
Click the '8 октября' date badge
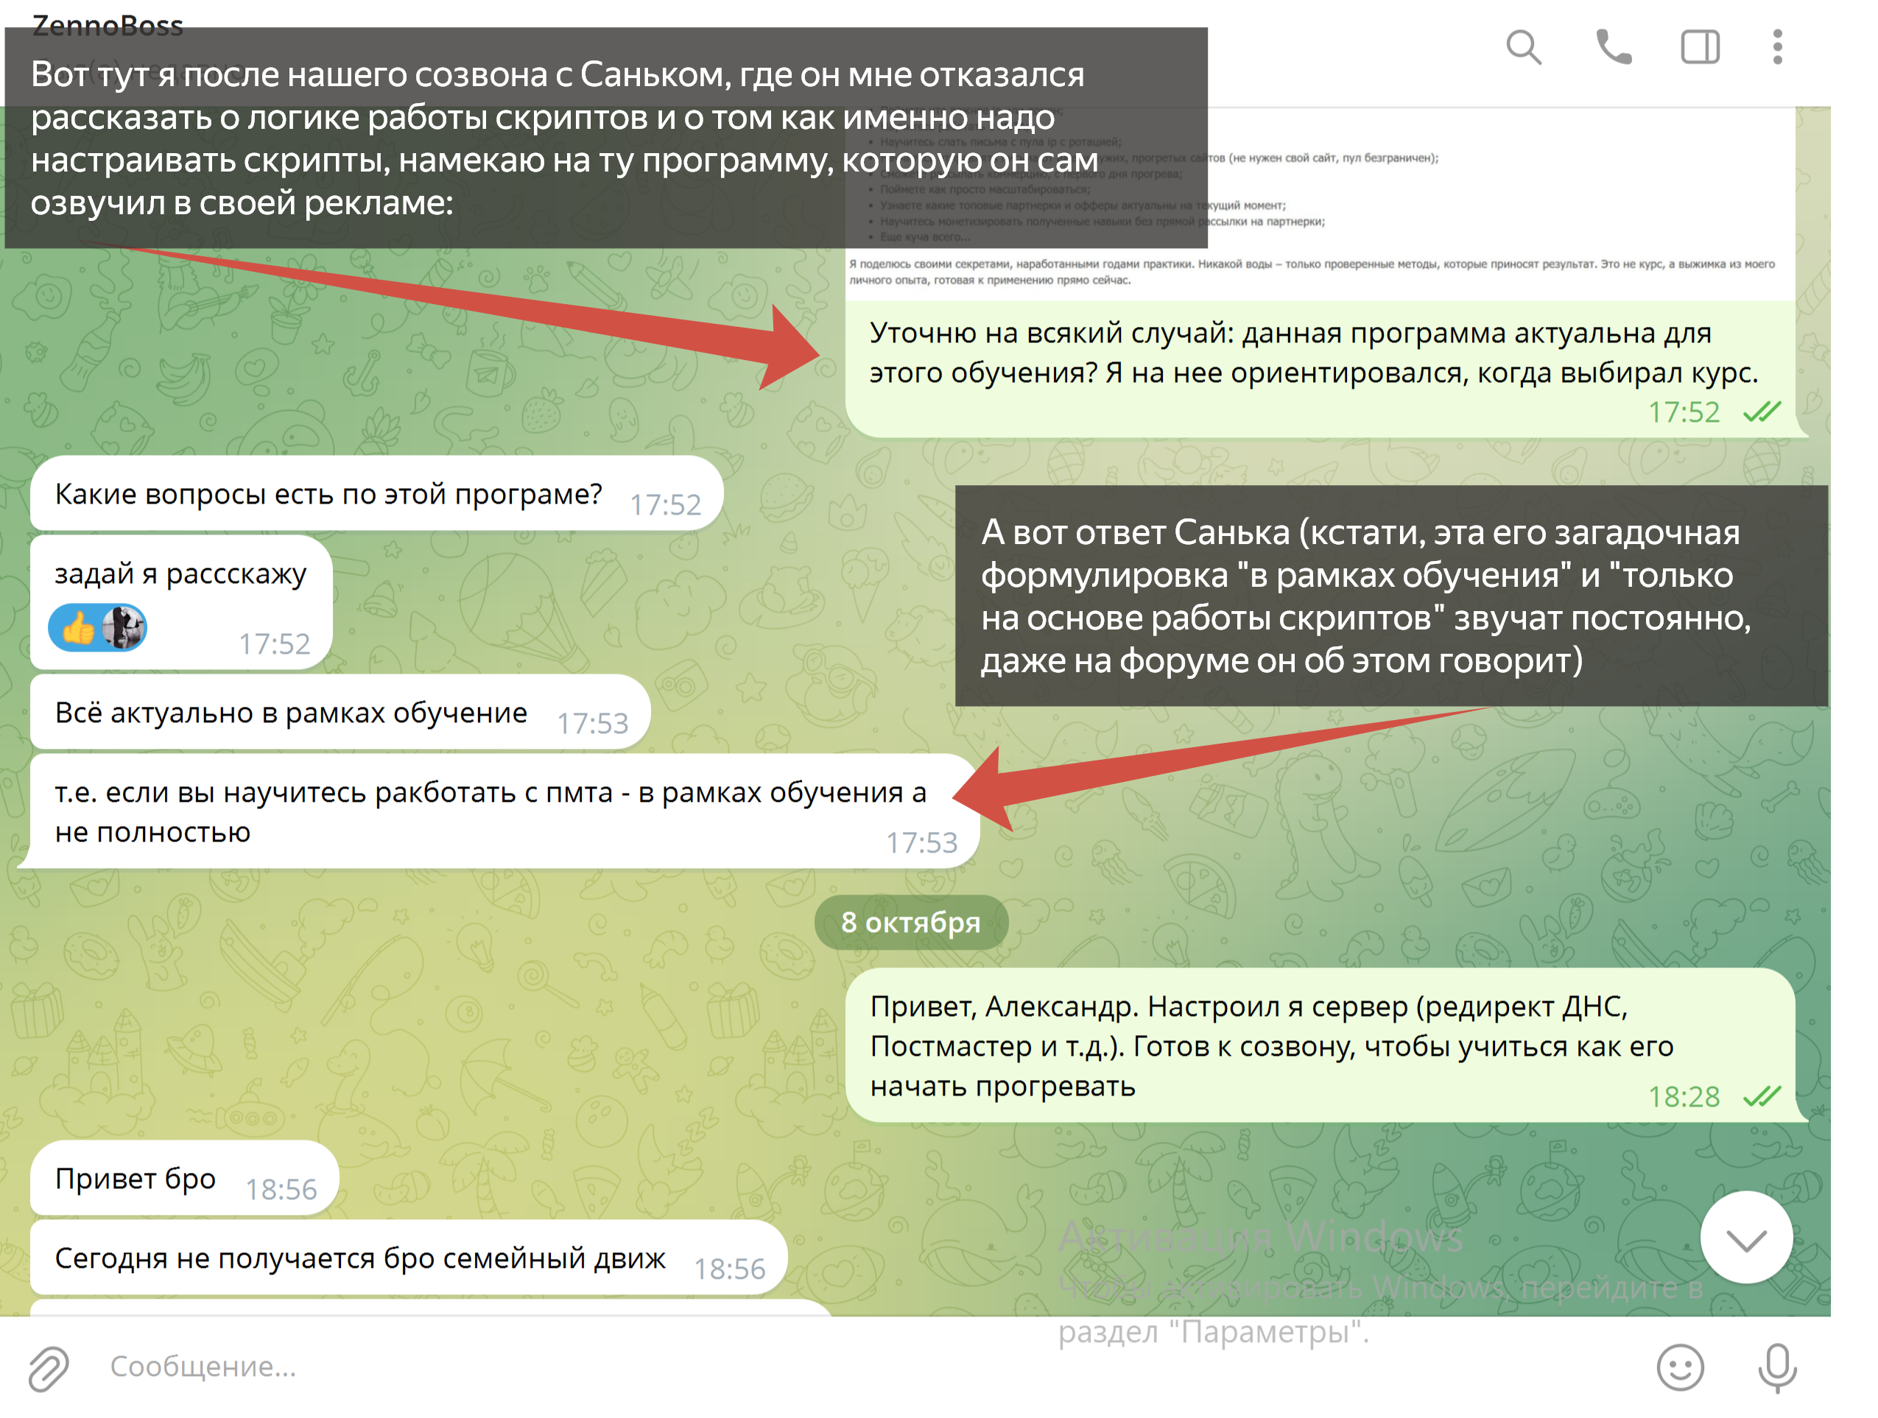[x=910, y=923]
